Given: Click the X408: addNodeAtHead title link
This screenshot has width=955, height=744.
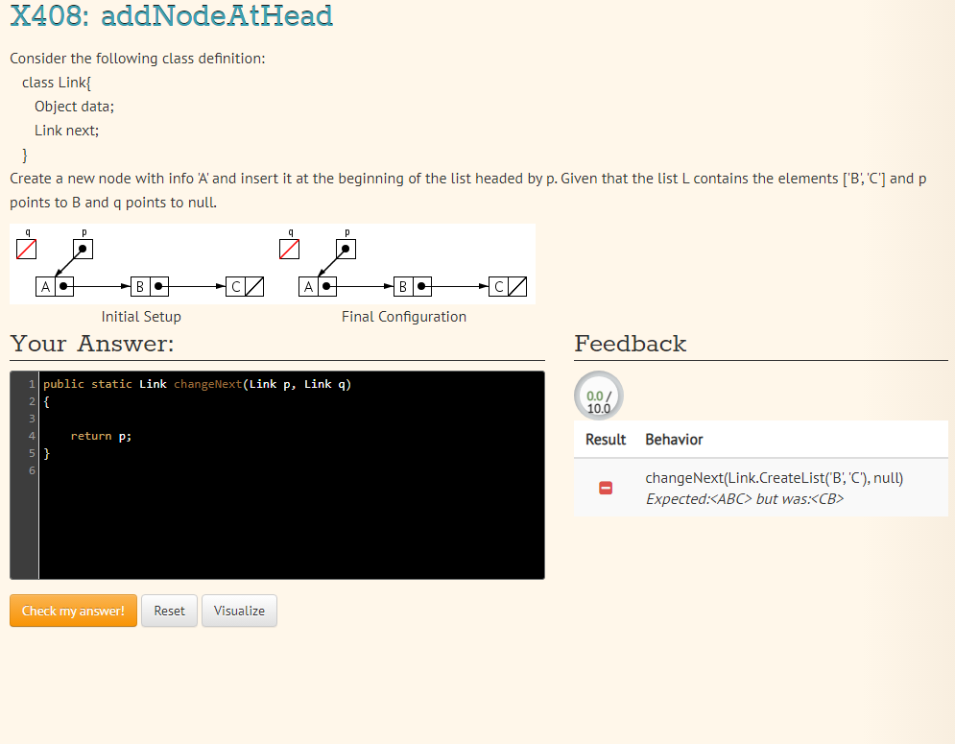Looking at the screenshot, I should pyautogui.click(x=171, y=16).
